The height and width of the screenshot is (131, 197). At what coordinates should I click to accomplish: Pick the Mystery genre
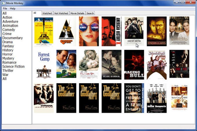[x=8, y=58]
